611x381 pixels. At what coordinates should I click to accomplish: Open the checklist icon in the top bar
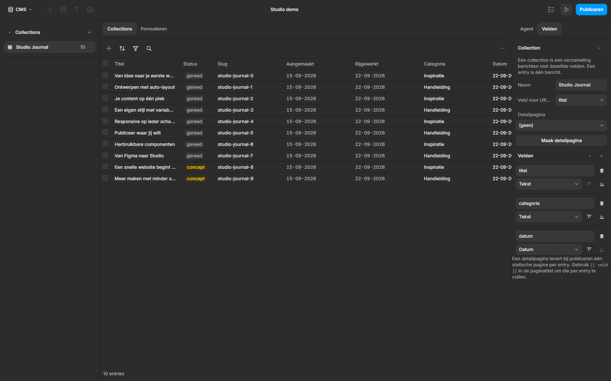(551, 10)
